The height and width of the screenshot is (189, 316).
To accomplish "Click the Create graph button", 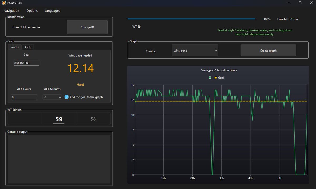I will (268, 50).
